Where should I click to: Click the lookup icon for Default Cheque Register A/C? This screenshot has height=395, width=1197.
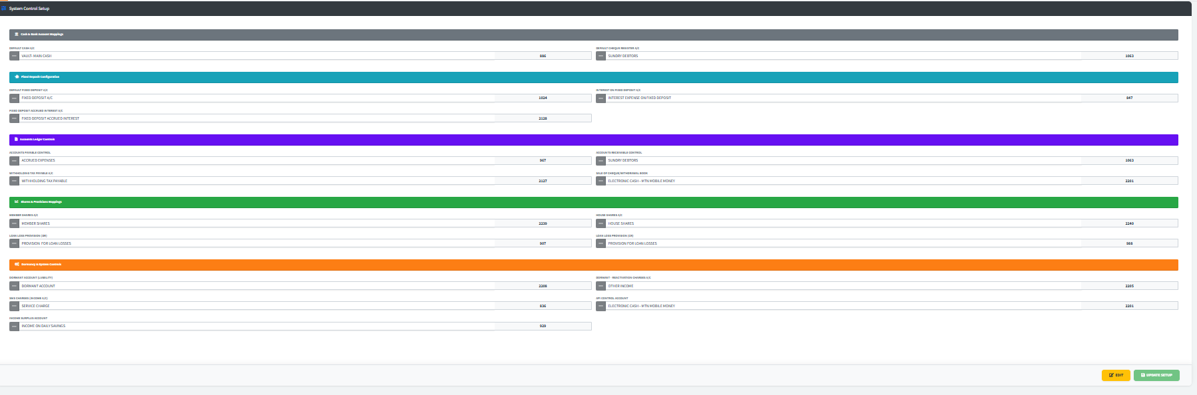pyautogui.click(x=600, y=56)
